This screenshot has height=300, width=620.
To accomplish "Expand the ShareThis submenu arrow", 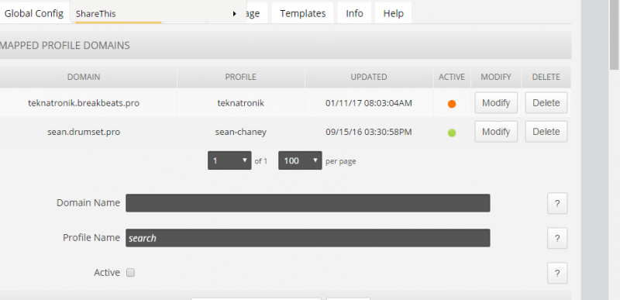I will 235,14.
